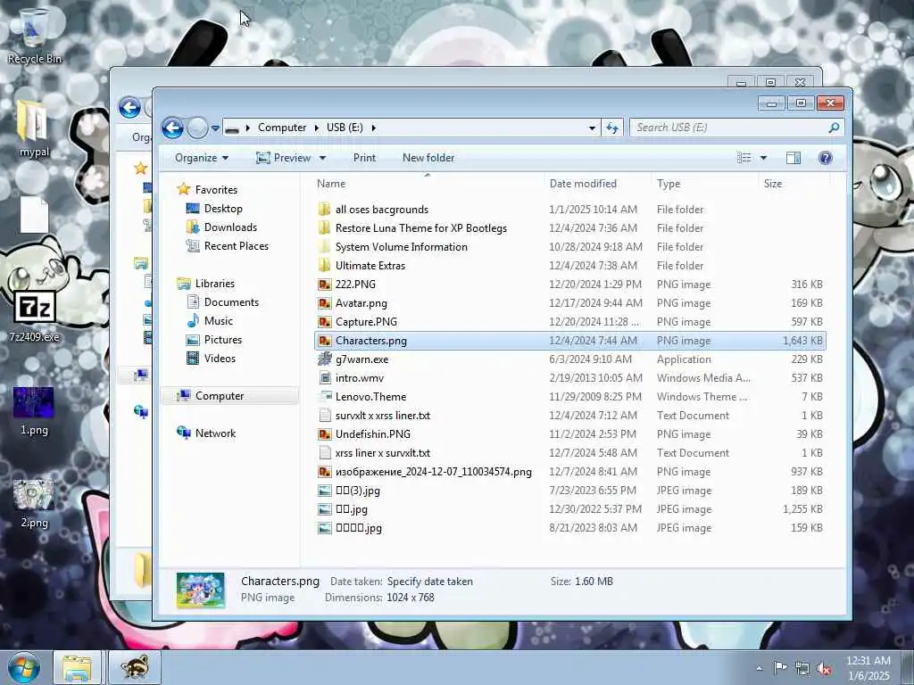This screenshot has width=914, height=685.
Task: Select Recent Places in sidebar
Action: coord(236,246)
